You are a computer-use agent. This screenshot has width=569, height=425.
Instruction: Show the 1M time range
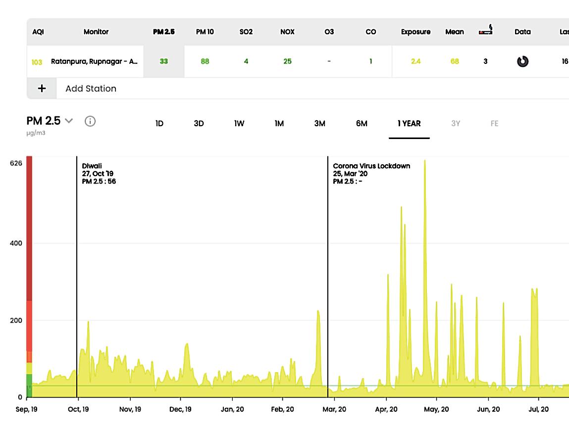click(x=279, y=124)
